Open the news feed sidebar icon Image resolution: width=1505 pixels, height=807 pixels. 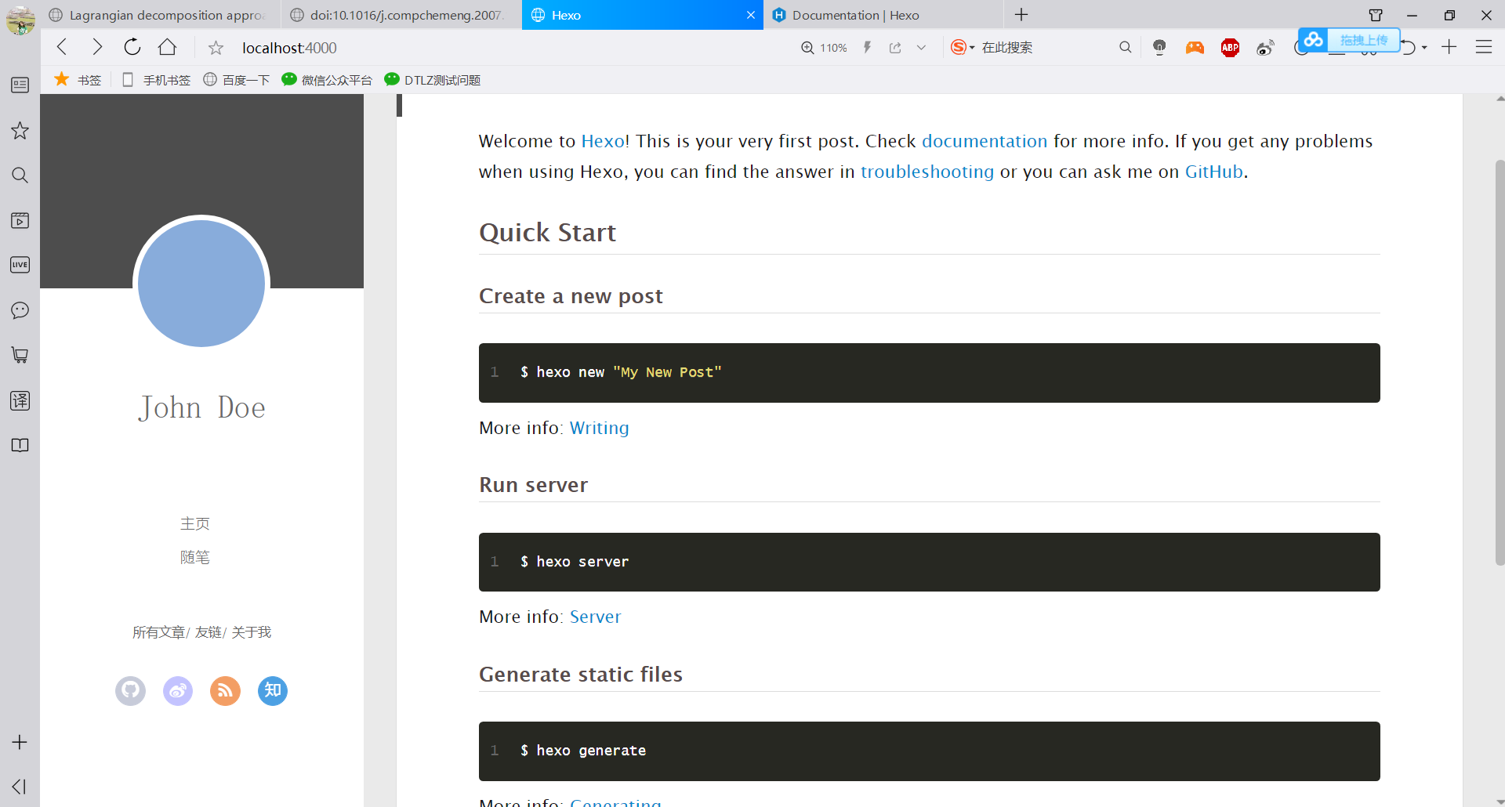[20, 85]
